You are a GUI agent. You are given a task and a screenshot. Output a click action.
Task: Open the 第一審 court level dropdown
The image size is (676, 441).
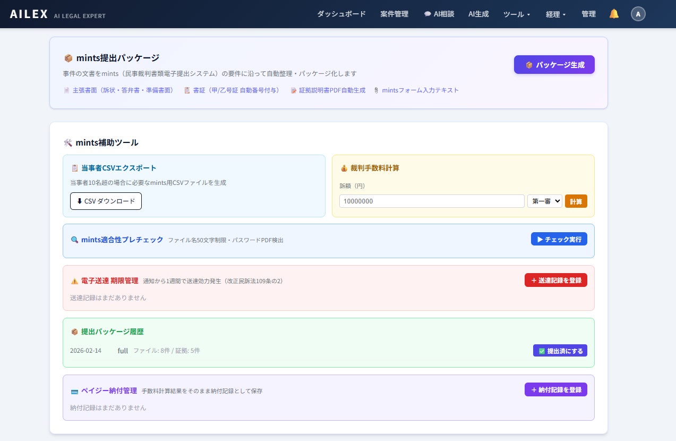click(x=545, y=201)
